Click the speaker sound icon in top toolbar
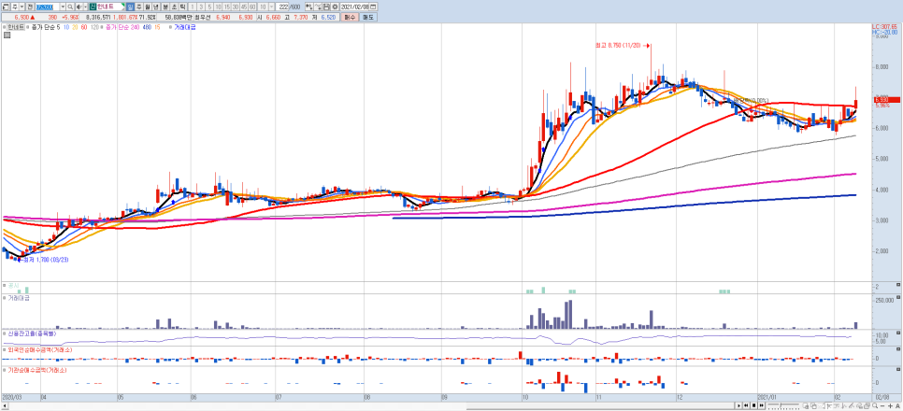This screenshot has height=411, width=903. tap(79, 7)
